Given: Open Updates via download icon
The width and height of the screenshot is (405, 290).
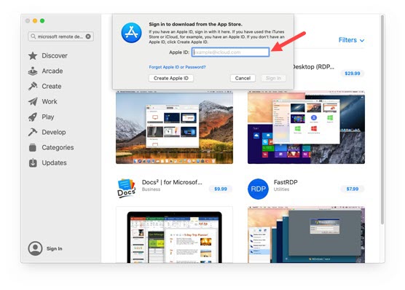Looking at the screenshot, I should tap(33, 162).
